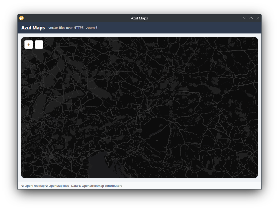279x210 pixels.
Task: Click the 'vector tiles over HTTPS - zoom 6' subtitle
Action: click(x=73, y=28)
